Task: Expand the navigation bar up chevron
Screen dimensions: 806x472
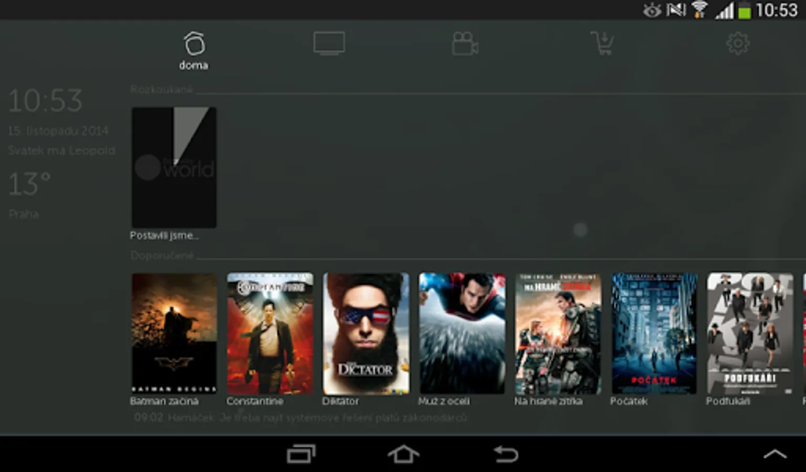Action: pos(775,455)
